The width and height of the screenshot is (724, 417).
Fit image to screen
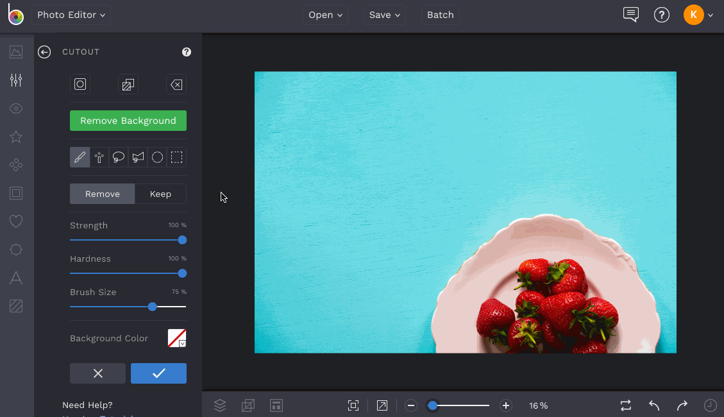coord(353,405)
